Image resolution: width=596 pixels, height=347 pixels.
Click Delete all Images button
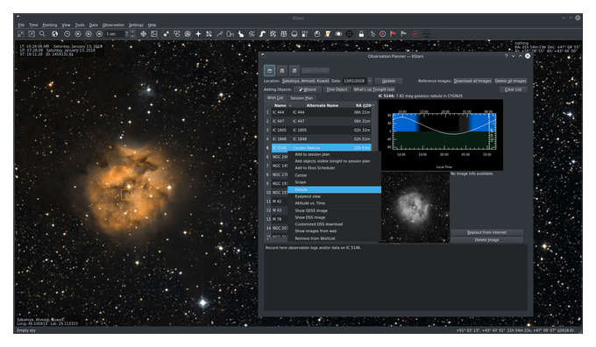[x=510, y=81]
